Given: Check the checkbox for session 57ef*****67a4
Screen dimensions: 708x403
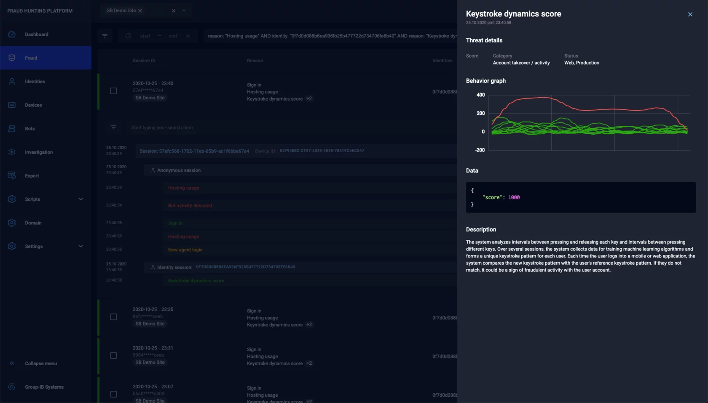Looking at the screenshot, I should click(x=113, y=91).
